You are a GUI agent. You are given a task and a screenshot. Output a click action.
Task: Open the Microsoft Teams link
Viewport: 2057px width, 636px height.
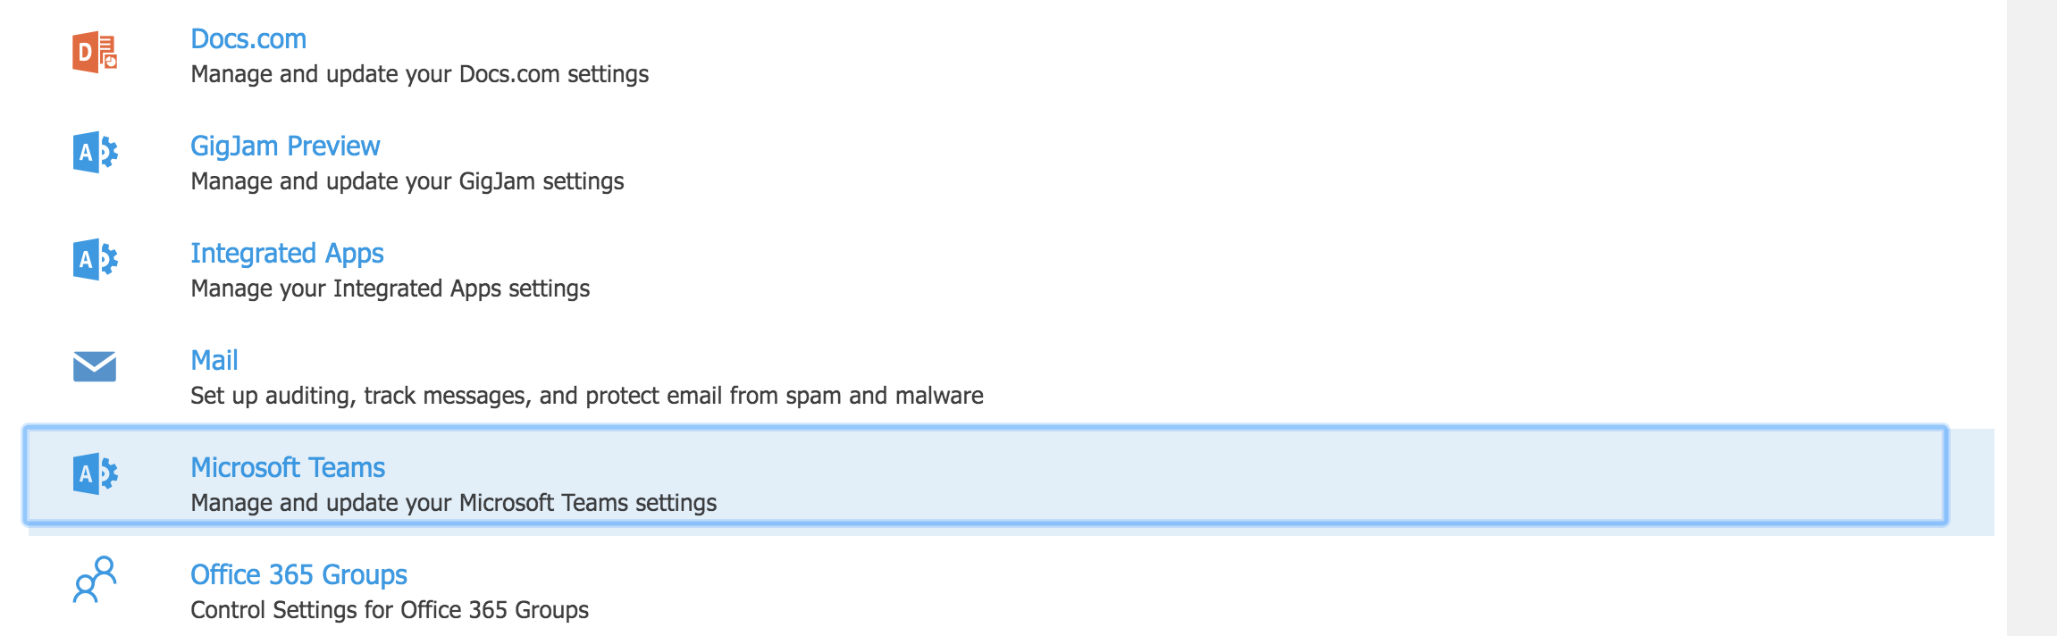[x=288, y=467]
